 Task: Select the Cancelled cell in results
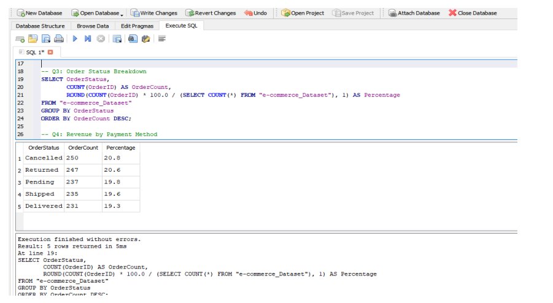point(44,158)
